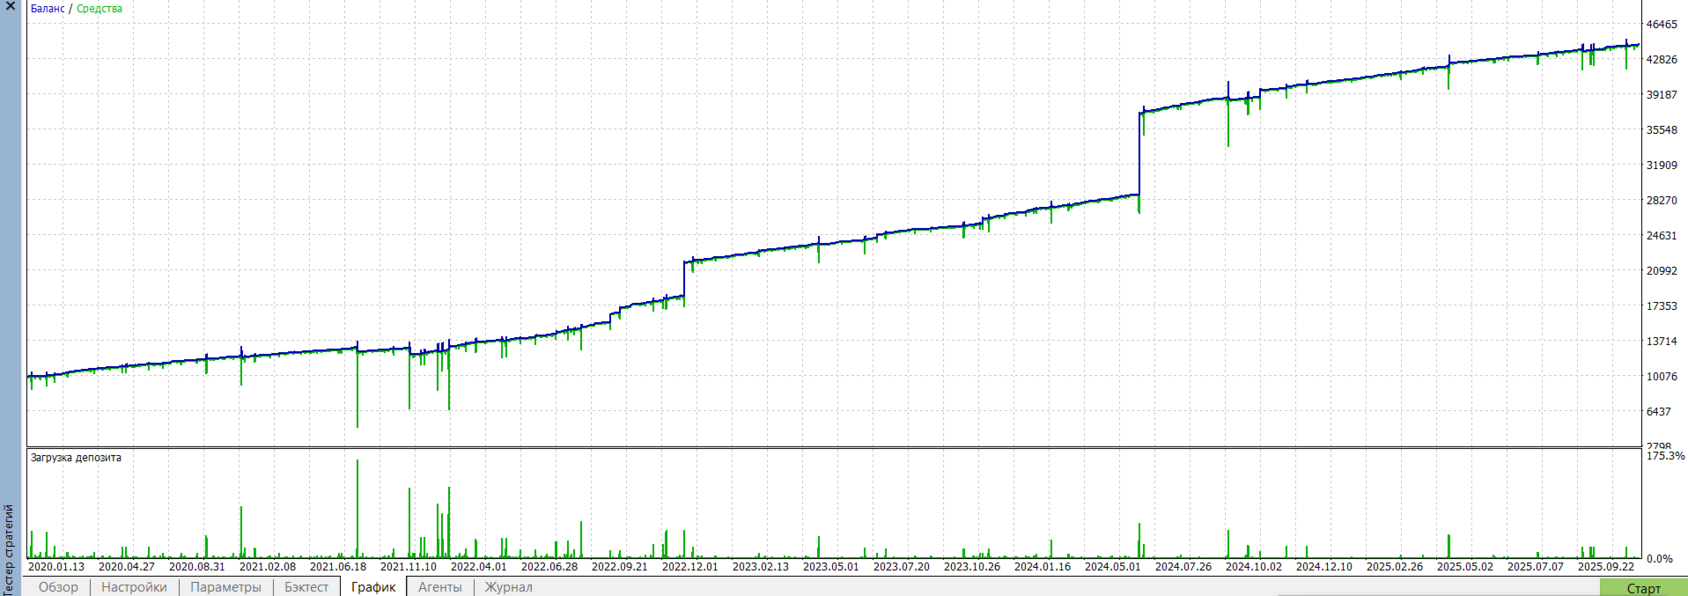
Task: Select the Бэктест tab
Action: coord(306,587)
